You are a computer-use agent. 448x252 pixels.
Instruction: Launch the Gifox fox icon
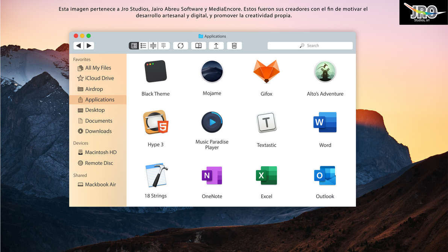(x=266, y=71)
